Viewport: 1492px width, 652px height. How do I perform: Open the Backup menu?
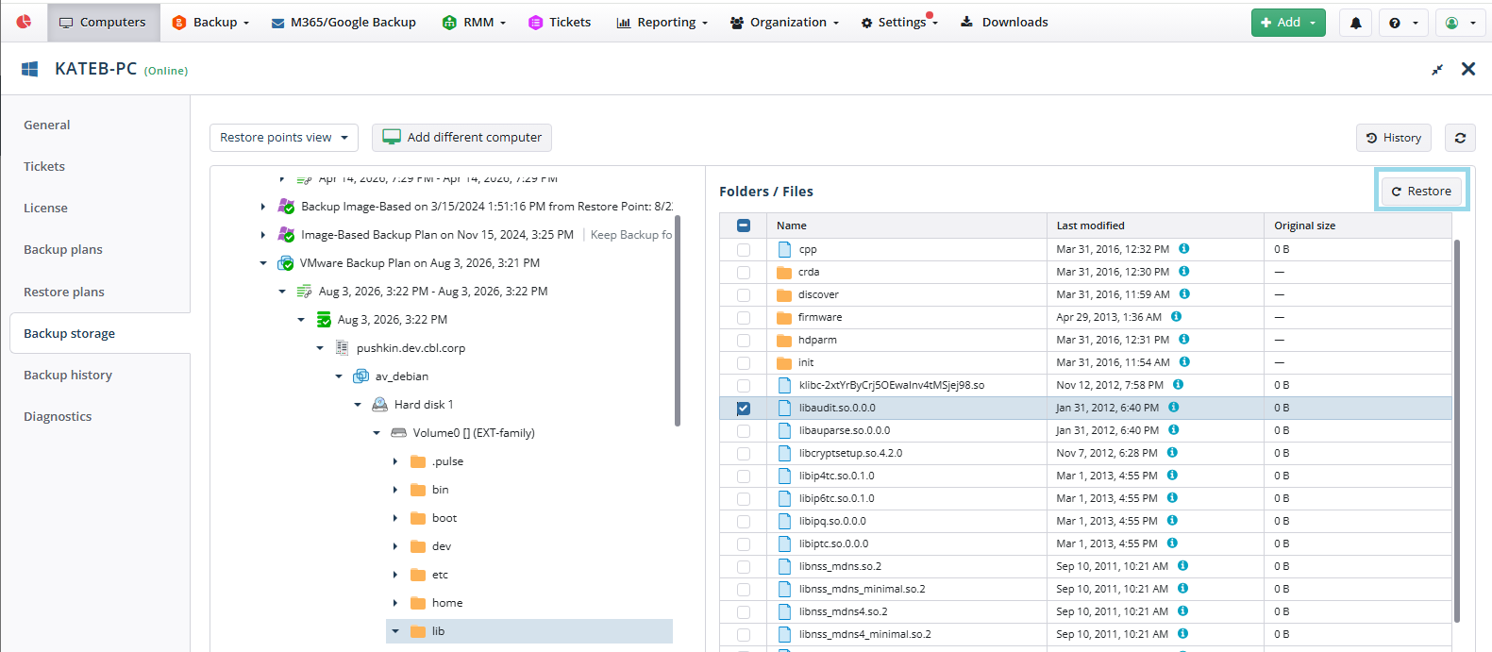pyautogui.click(x=210, y=23)
